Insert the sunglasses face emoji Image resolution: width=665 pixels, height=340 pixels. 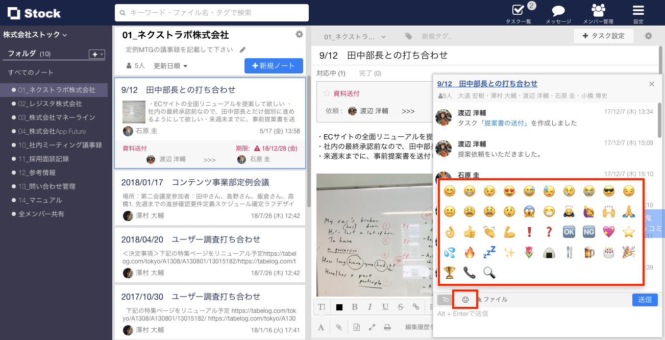click(x=609, y=191)
